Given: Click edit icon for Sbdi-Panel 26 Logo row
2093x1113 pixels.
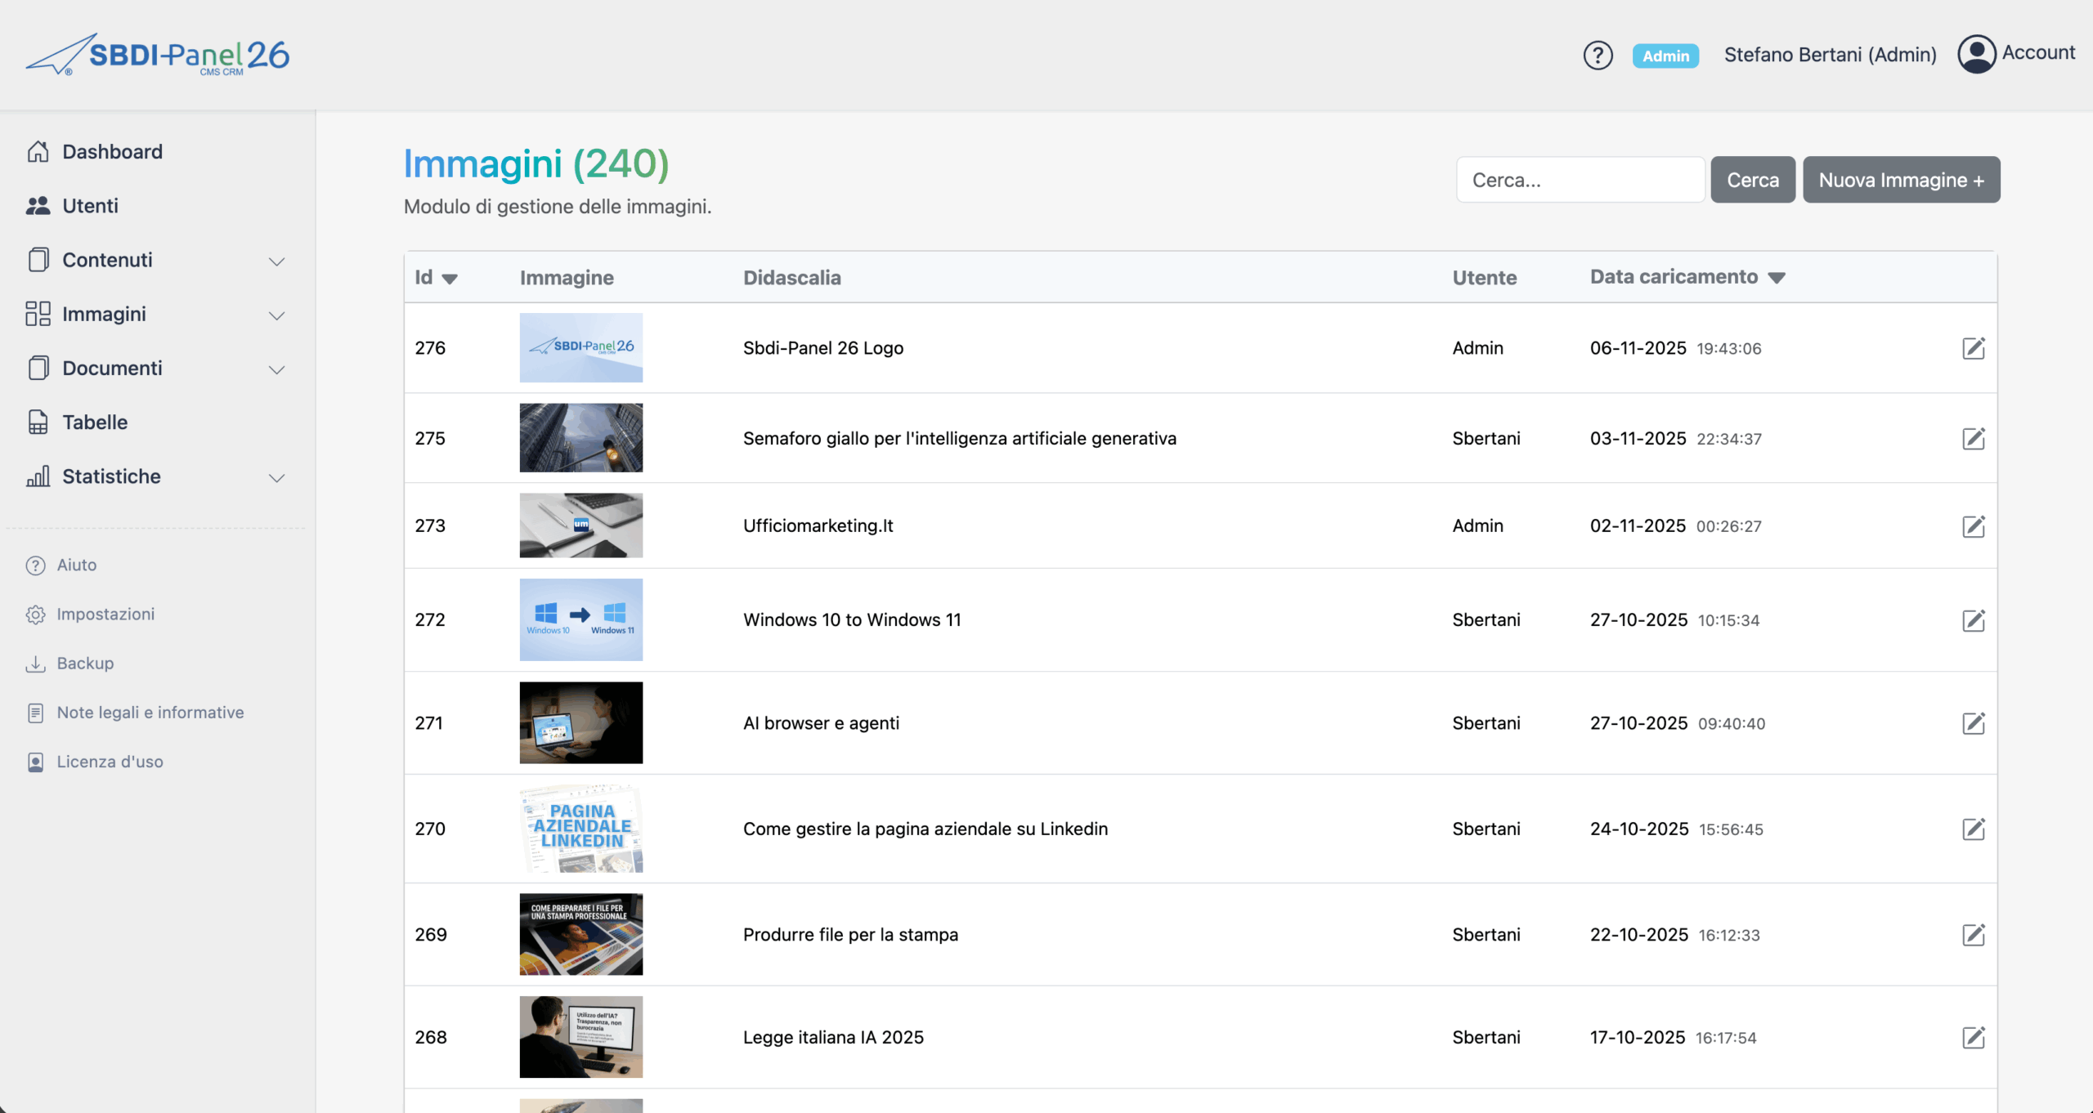Looking at the screenshot, I should (x=1973, y=348).
